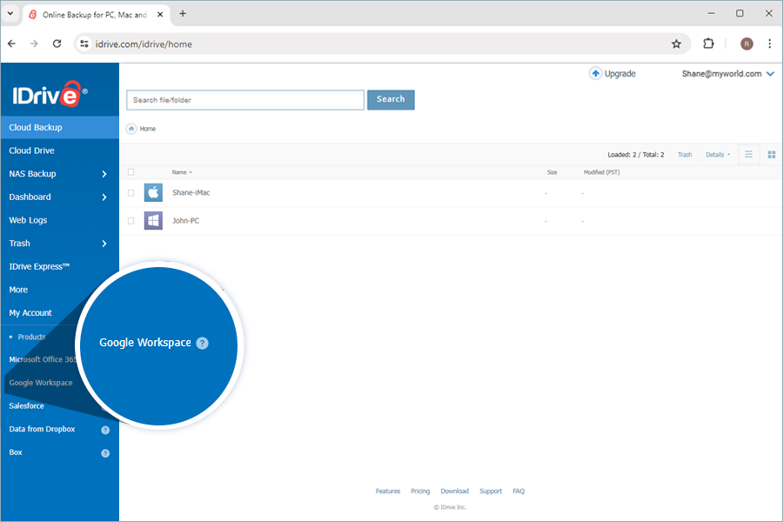783x522 pixels.
Task: Select Salesforce in sidebar
Action: [26, 406]
